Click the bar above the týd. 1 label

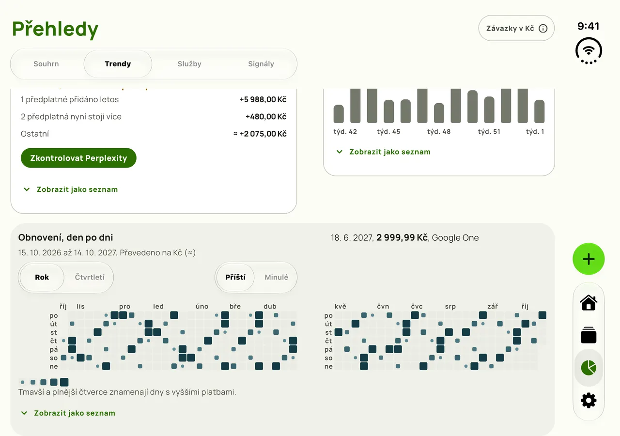click(x=540, y=111)
